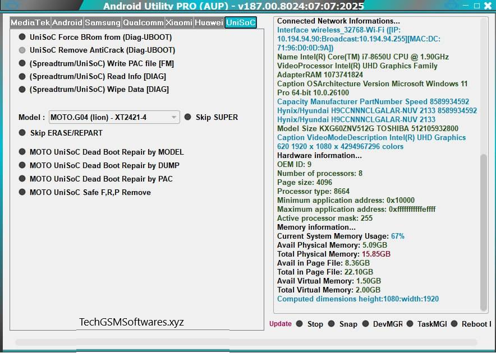Select MOTO Dead Boot Repair by DUMP
This screenshot has width=496, height=353.
tap(99, 165)
